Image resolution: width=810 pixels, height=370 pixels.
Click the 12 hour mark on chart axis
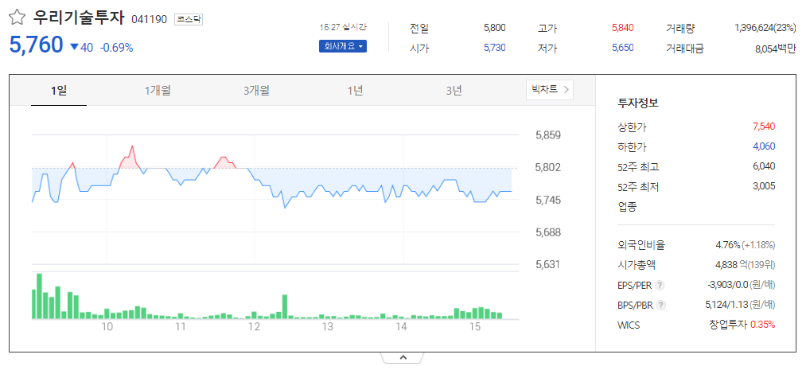[x=254, y=327]
